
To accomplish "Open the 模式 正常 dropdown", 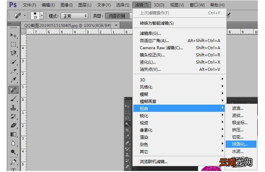I will (x=74, y=16).
